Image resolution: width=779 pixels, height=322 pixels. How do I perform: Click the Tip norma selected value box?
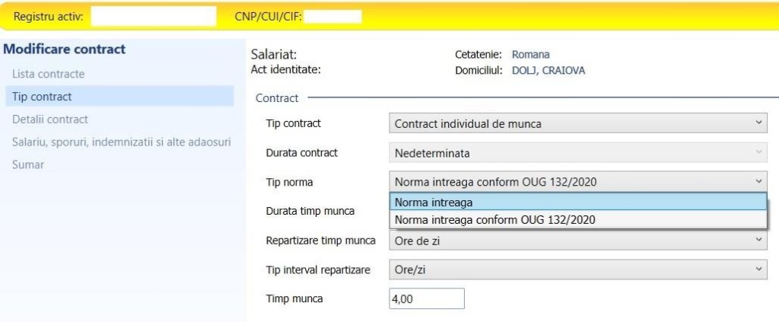(571, 181)
